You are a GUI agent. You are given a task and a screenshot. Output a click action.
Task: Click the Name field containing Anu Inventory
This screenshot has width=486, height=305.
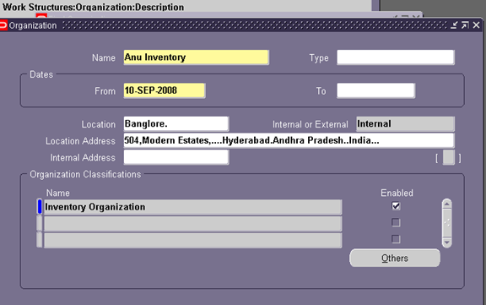197,57
